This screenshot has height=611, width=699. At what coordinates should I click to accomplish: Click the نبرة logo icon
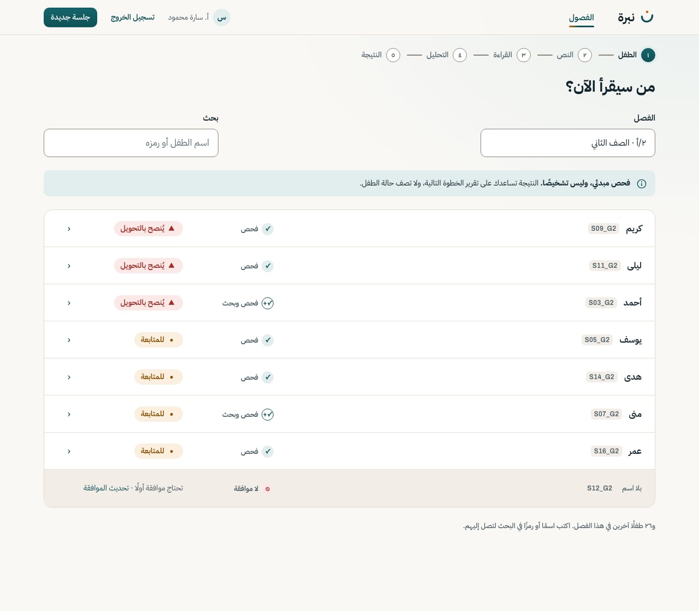647,17
